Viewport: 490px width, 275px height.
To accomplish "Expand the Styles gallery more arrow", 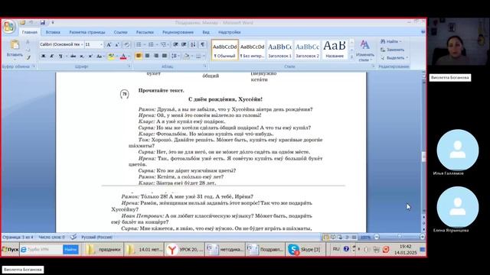I will point(352,57).
